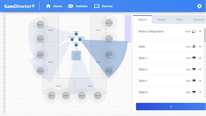Collapse the Mark chair entry chevron
This screenshot has width=206, height=116.
(x=200, y=47)
